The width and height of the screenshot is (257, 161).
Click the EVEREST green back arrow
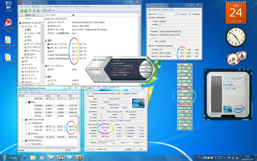coord(22,11)
